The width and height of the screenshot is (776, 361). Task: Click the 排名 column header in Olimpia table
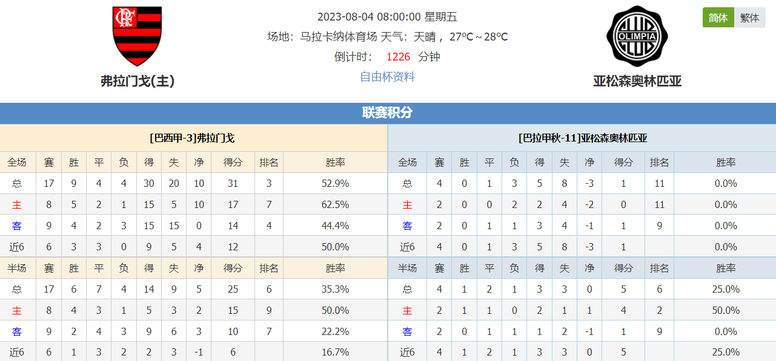coord(659,162)
